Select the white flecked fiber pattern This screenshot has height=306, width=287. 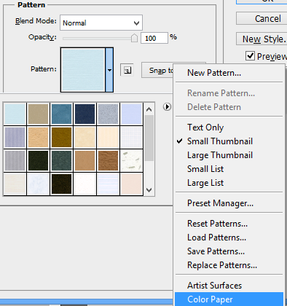(x=131, y=160)
